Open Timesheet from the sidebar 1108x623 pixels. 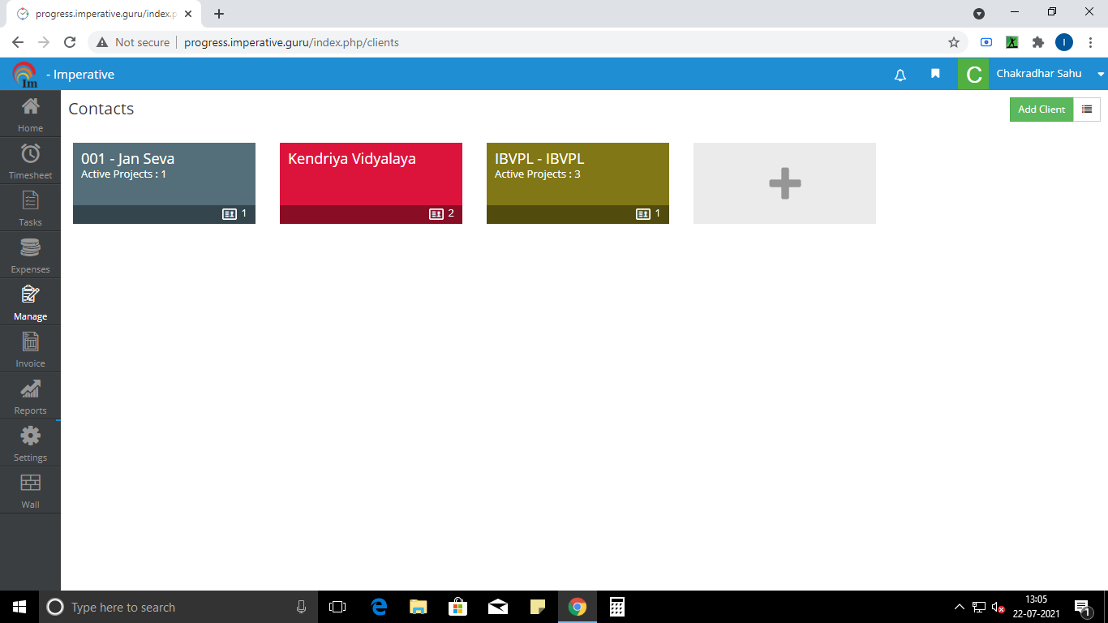click(x=30, y=161)
